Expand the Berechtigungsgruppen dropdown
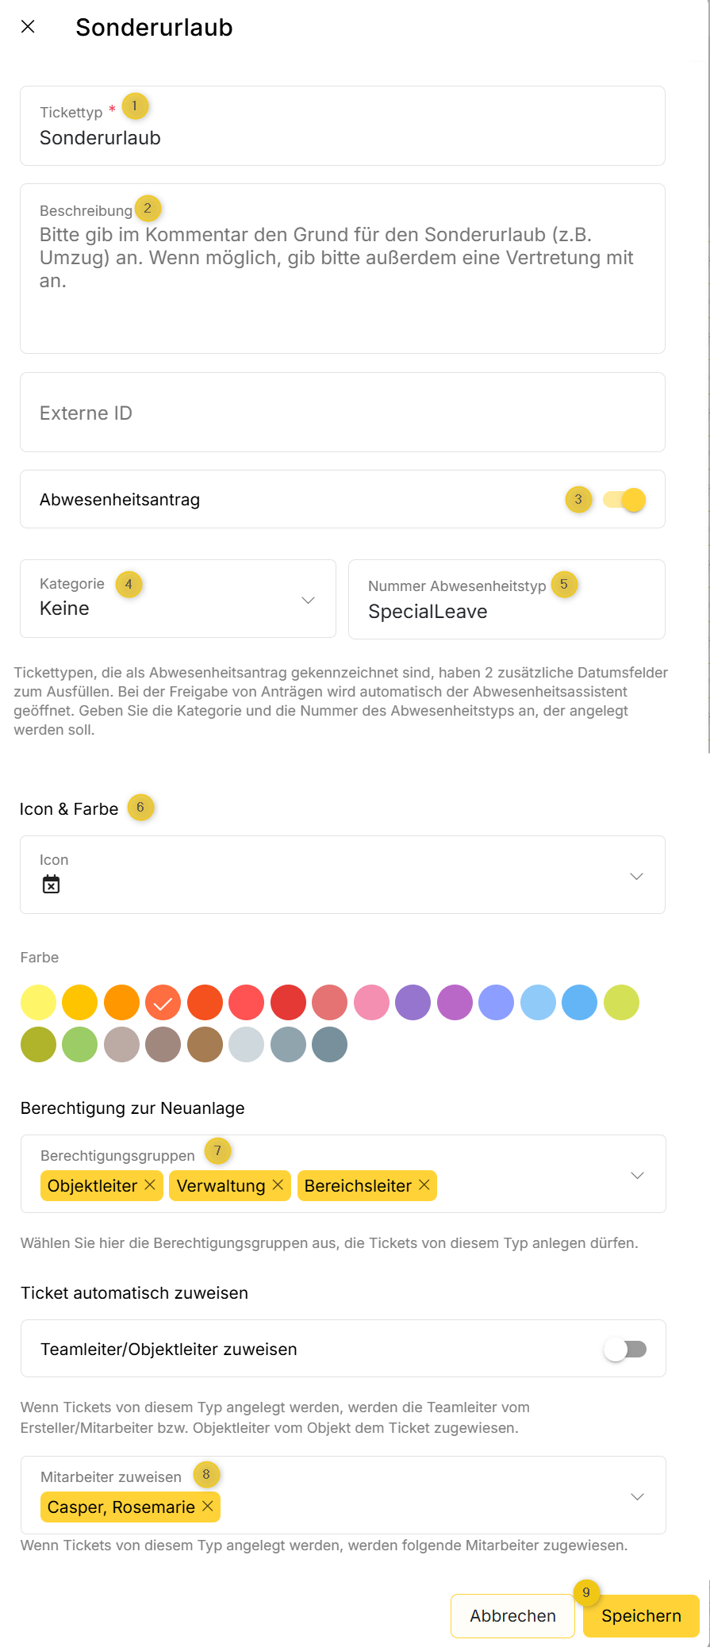Image resolution: width=710 pixels, height=1651 pixels. (x=637, y=1175)
